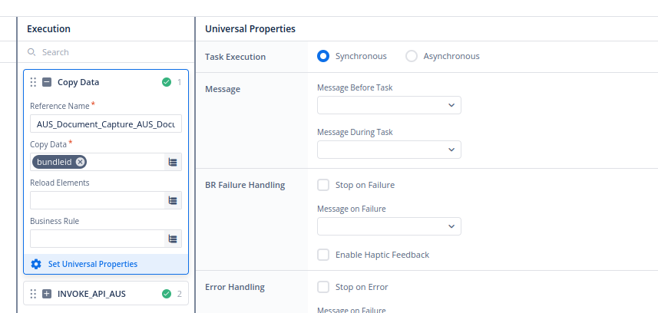Open the Message During Task dropdown

389,150
